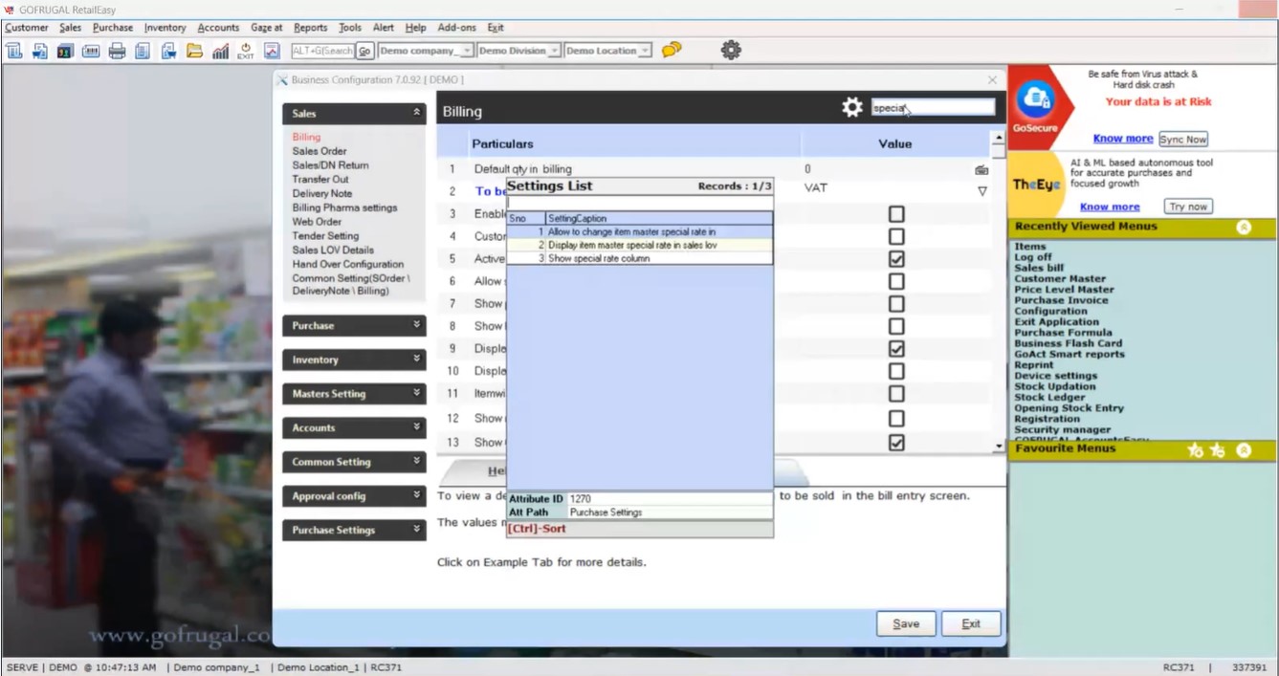Tick the checkbox in row 3

click(896, 214)
